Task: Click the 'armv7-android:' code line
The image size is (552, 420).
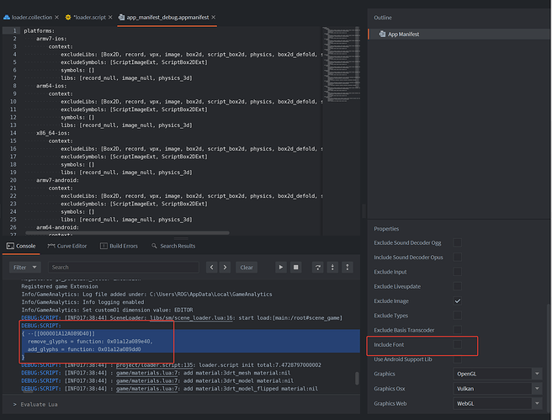Action: 57,180
